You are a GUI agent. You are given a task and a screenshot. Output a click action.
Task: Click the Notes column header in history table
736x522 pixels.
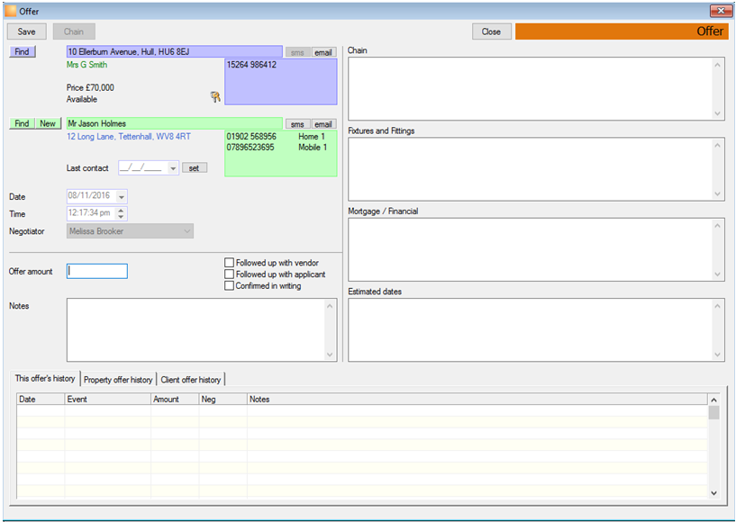click(x=477, y=399)
